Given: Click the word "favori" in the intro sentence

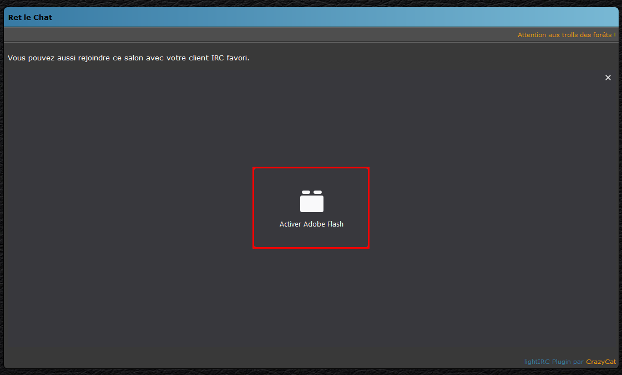Looking at the screenshot, I should point(237,58).
